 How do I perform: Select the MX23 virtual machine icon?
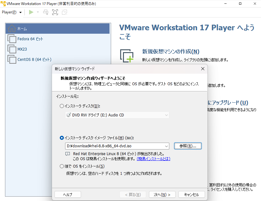[x=11, y=49]
